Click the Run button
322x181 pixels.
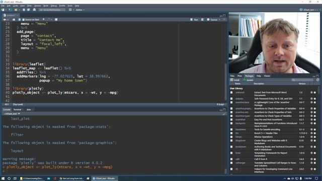pos(195,20)
